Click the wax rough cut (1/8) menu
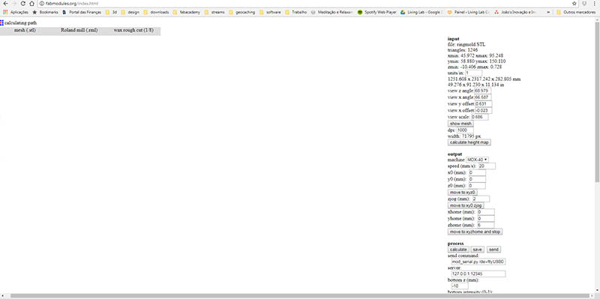Viewport: 600px width, 299px height. (133, 30)
